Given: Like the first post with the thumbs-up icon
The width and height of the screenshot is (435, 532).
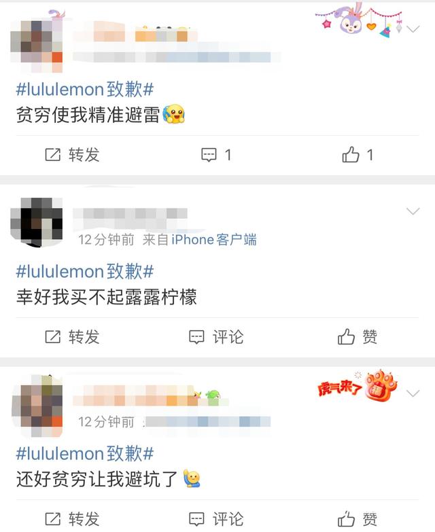Looking at the screenshot, I should point(351,155).
